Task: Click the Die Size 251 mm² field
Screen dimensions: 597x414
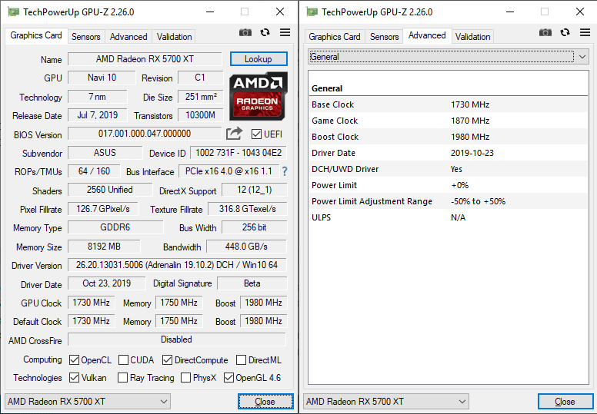Action: pyautogui.click(x=201, y=97)
